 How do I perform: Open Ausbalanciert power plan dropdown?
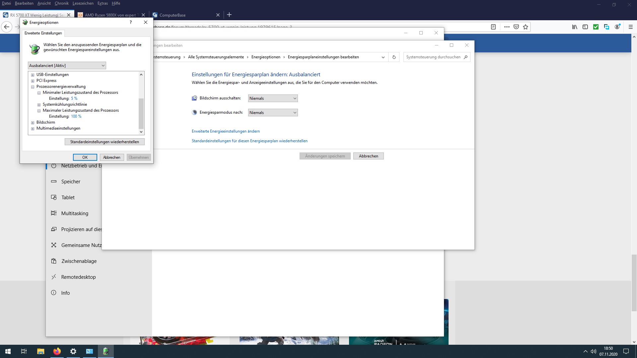tap(67, 66)
